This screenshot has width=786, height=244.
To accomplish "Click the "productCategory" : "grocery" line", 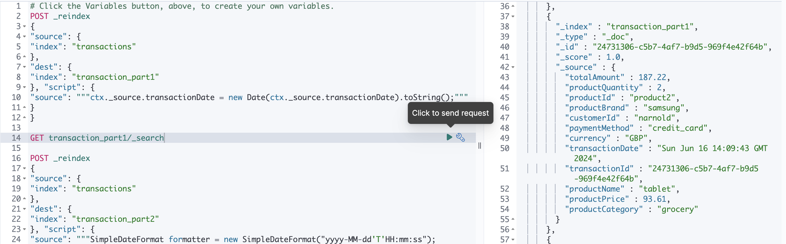I will 631,209.
